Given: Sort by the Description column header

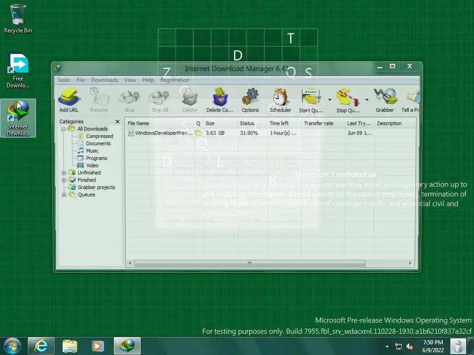Looking at the screenshot, I should pos(395,123).
